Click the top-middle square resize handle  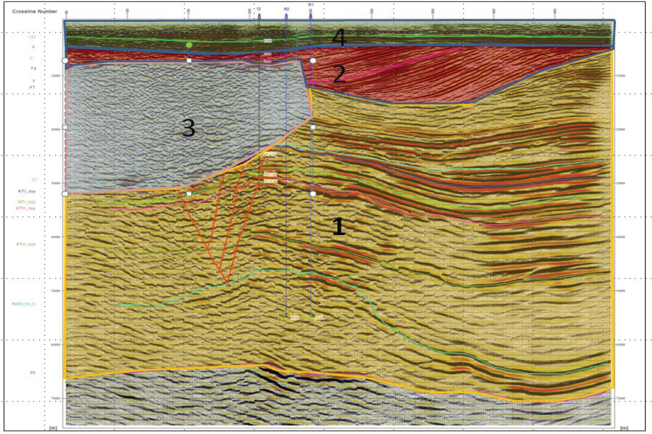pos(189,61)
